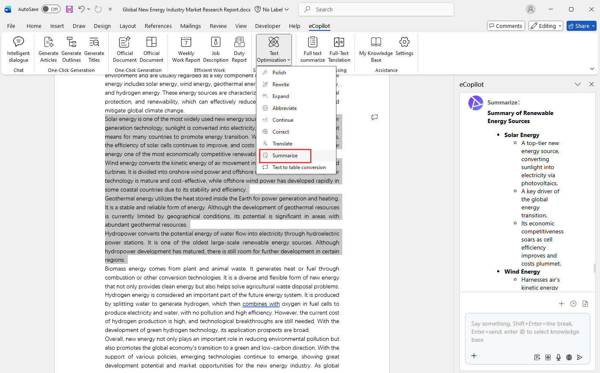
Task: Open the Editing mode dropdown
Action: point(545,26)
